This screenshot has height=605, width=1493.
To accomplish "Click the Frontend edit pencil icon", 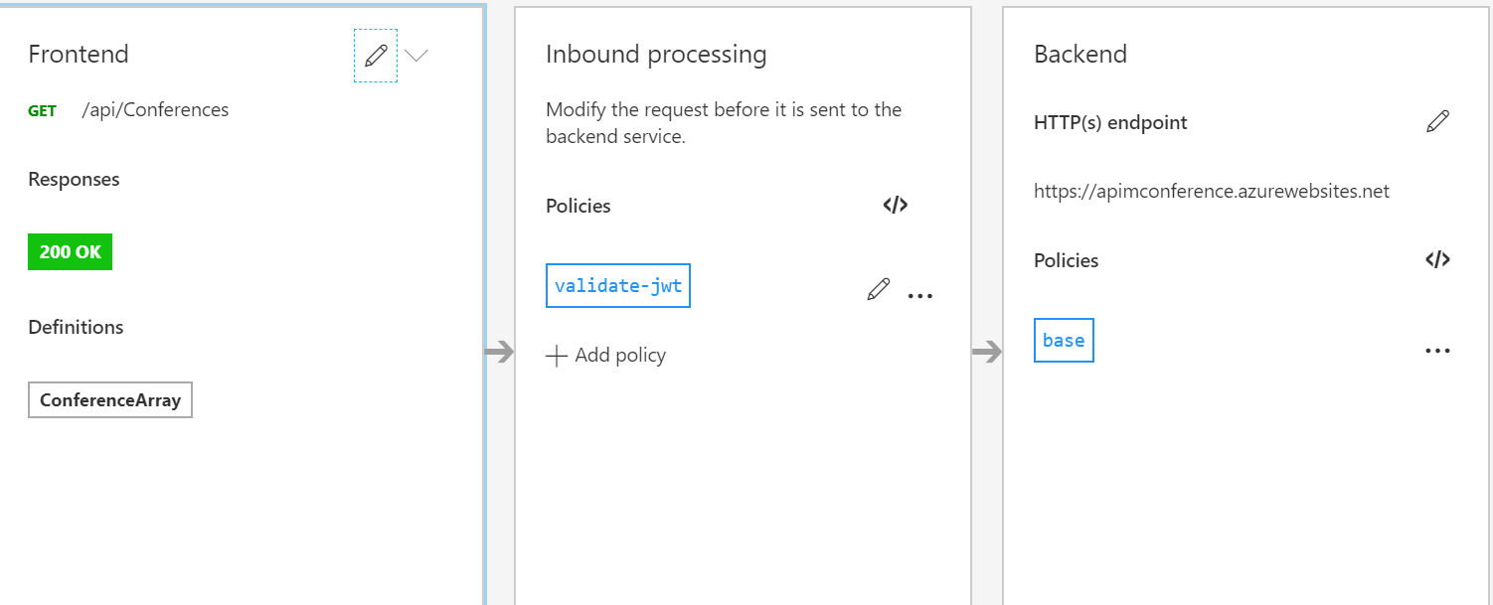I will tap(376, 56).
